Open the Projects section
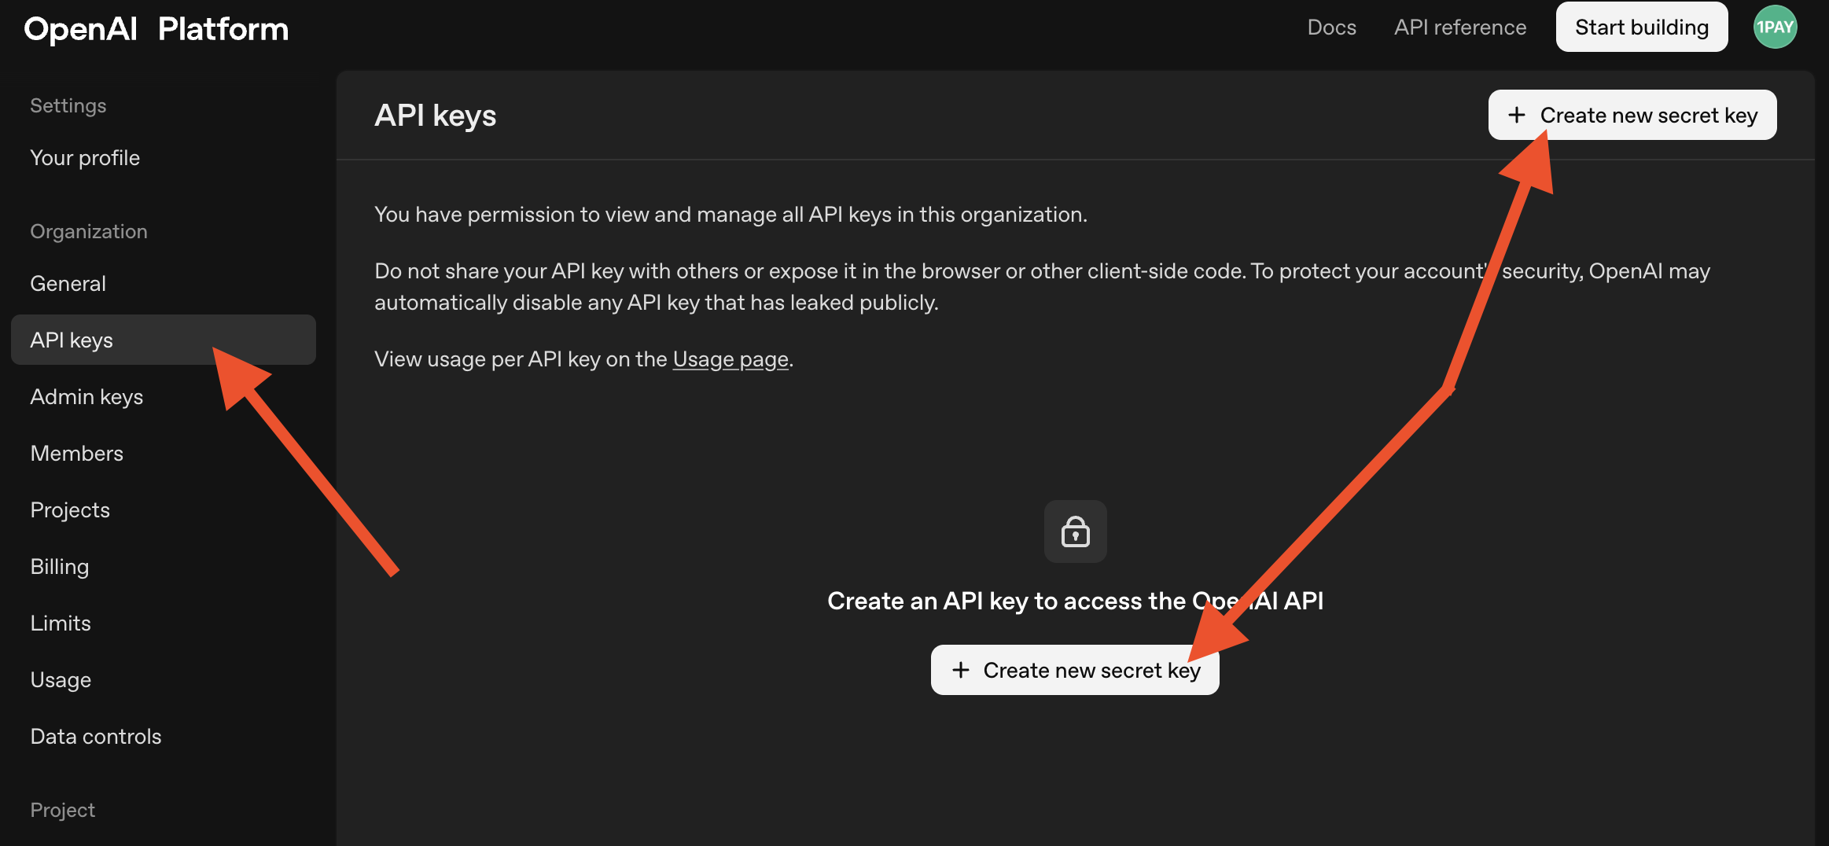 pyautogui.click(x=70, y=510)
